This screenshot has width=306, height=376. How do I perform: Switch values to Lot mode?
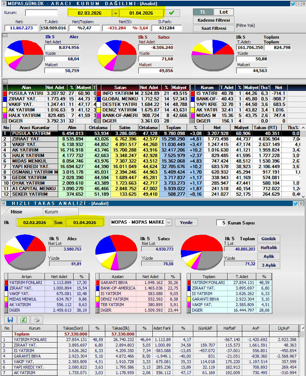224,12
